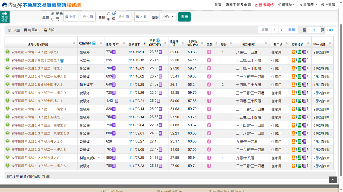
Task: Click the help icon next to 單價 header
Action: (158, 40)
